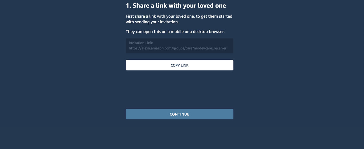Click the CONTINUE button

tap(180, 114)
